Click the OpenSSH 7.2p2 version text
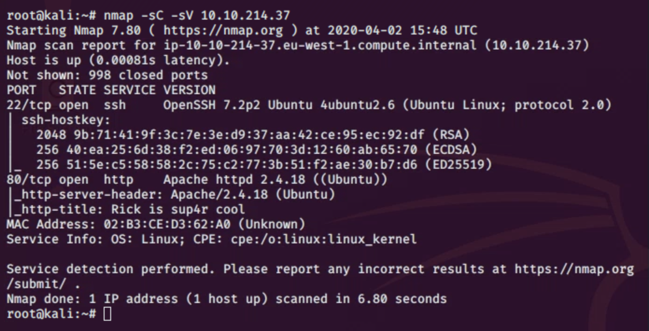The height and width of the screenshot is (331, 649). (x=212, y=105)
